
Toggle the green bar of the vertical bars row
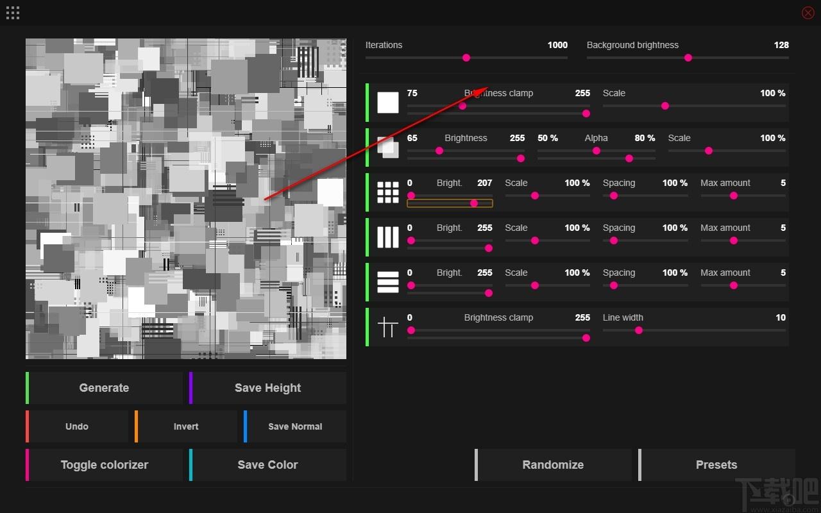click(x=368, y=237)
